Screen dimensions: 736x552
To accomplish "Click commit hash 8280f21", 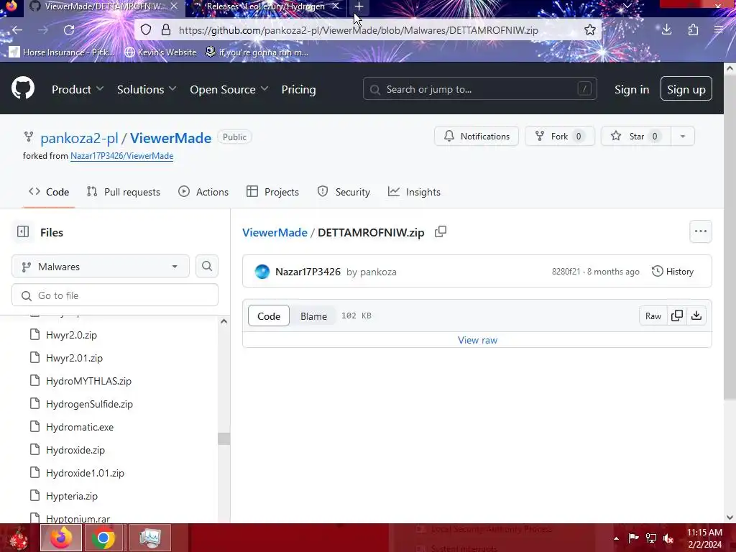I will coord(566,271).
